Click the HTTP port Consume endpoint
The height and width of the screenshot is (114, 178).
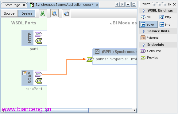click(x=38, y=34)
